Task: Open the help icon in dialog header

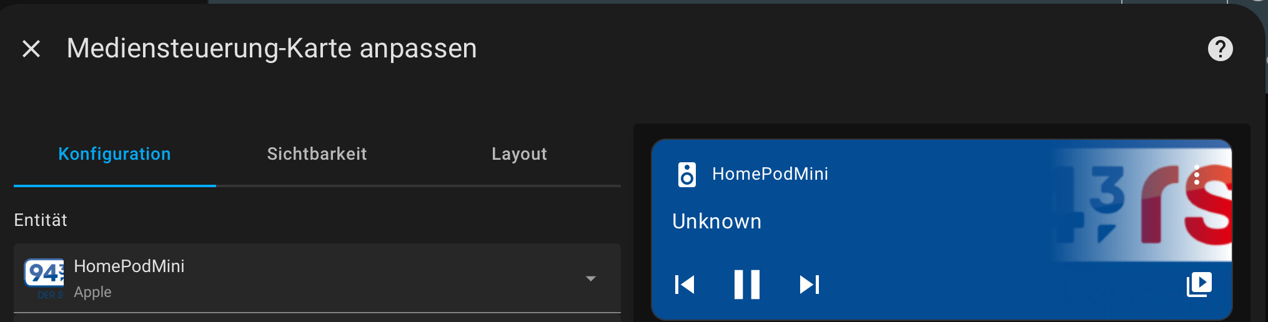Action: tap(1220, 49)
